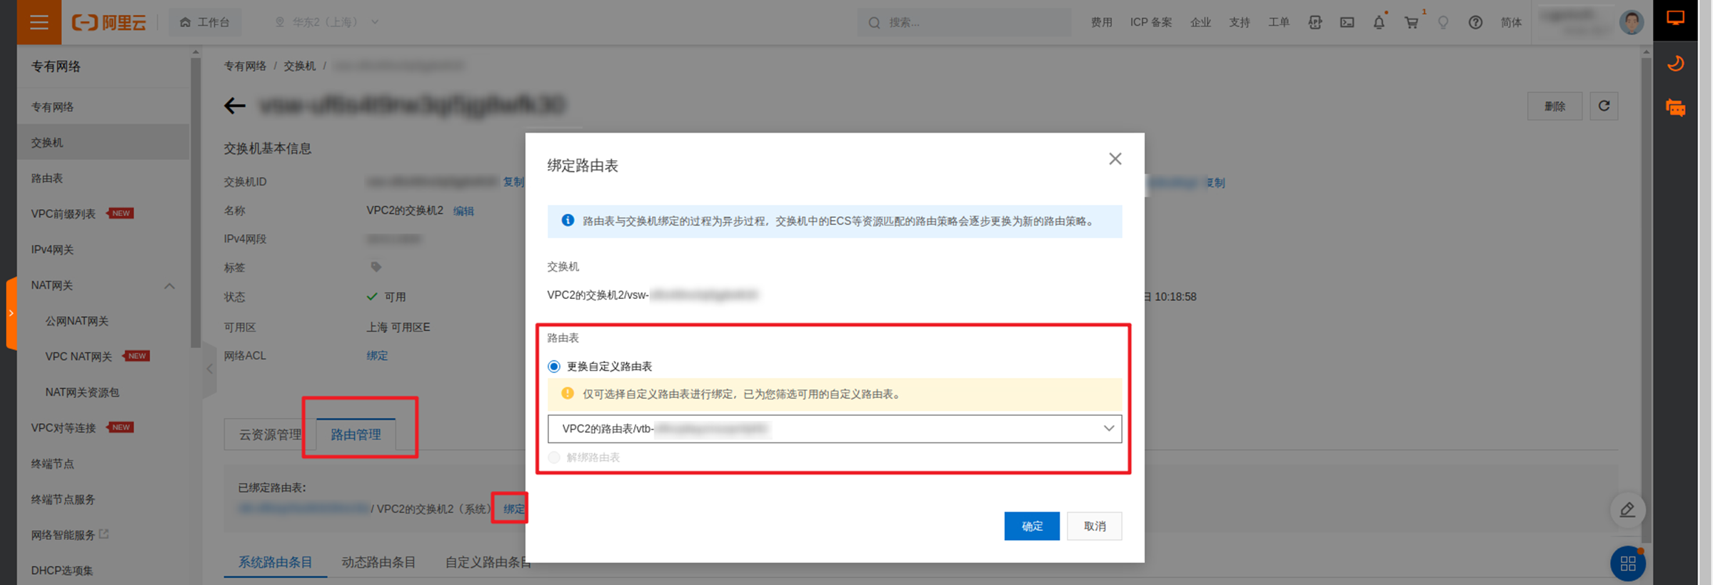Click the 取消 button

[1094, 526]
